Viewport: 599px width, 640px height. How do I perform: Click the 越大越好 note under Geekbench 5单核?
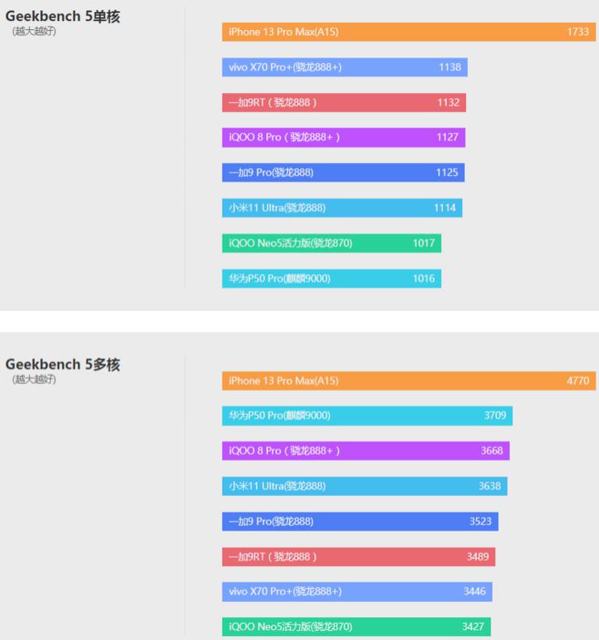coord(34,32)
